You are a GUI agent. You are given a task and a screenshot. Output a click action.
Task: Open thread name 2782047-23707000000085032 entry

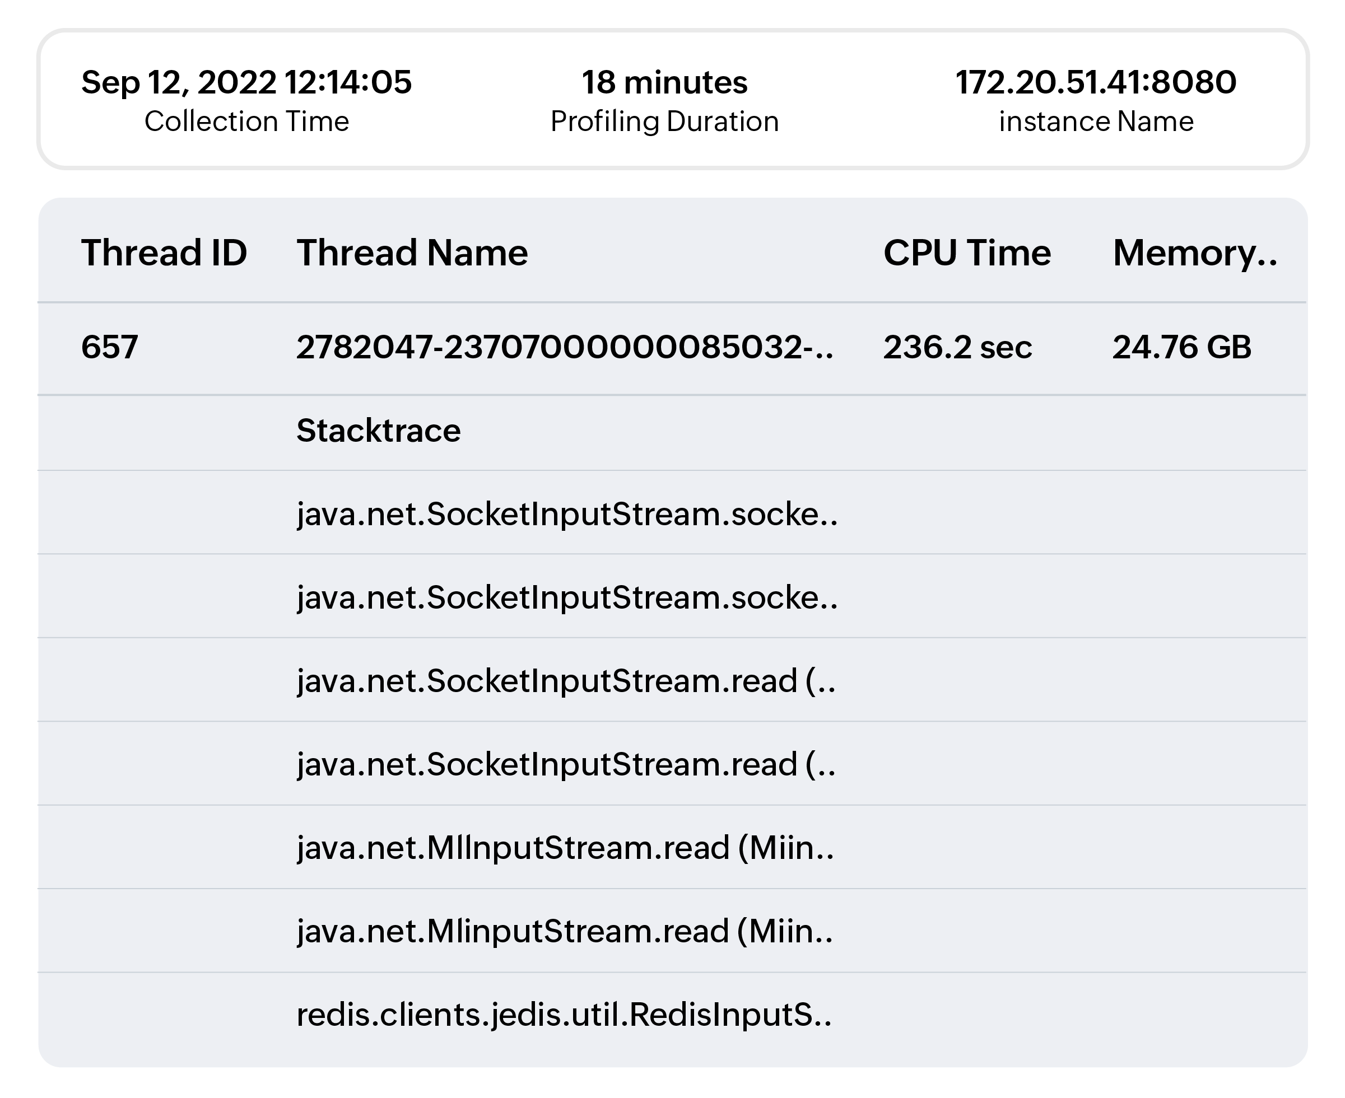(x=564, y=347)
